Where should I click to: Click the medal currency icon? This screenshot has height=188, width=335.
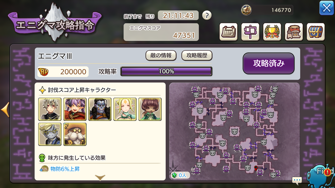click(x=246, y=10)
